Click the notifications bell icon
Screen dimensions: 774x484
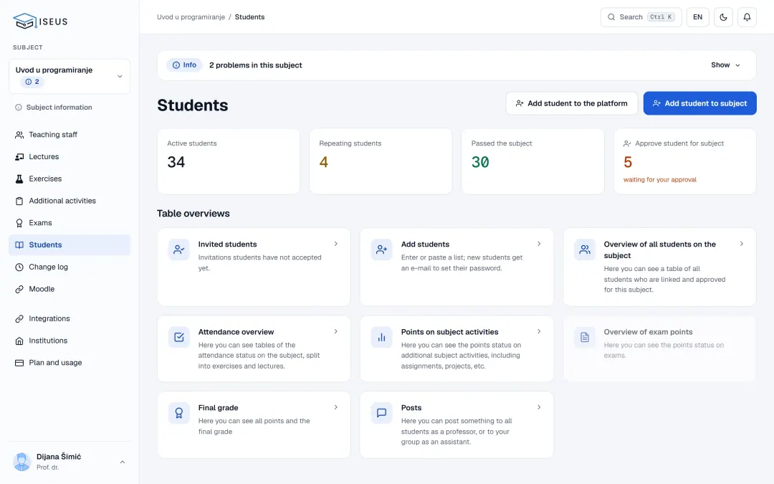[747, 17]
